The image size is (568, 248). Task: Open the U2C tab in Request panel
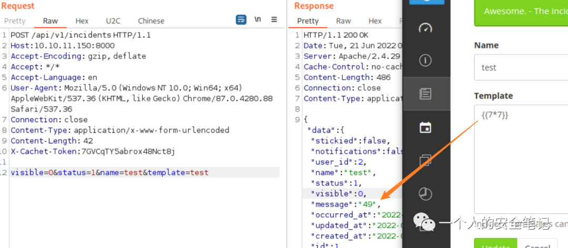pos(113,21)
